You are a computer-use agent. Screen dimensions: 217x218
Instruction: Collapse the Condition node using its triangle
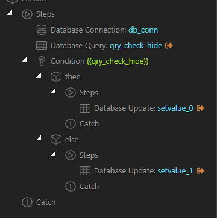point(24,60)
